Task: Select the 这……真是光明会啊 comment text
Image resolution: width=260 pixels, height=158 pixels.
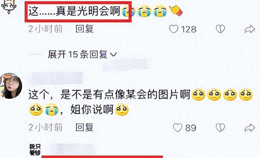Action: 74,11
